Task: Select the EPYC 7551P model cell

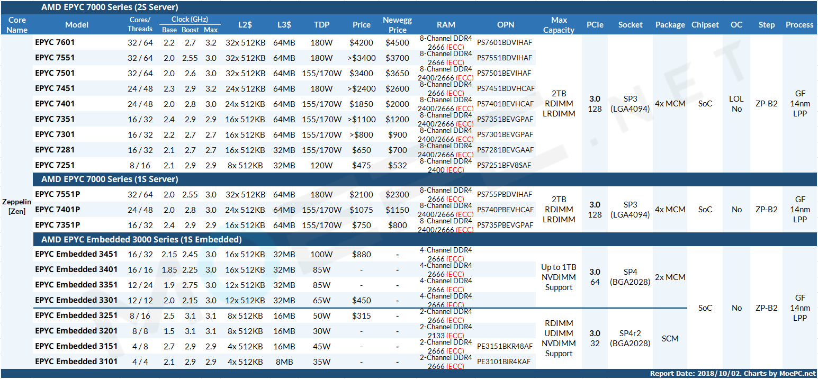Action: (x=57, y=194)
